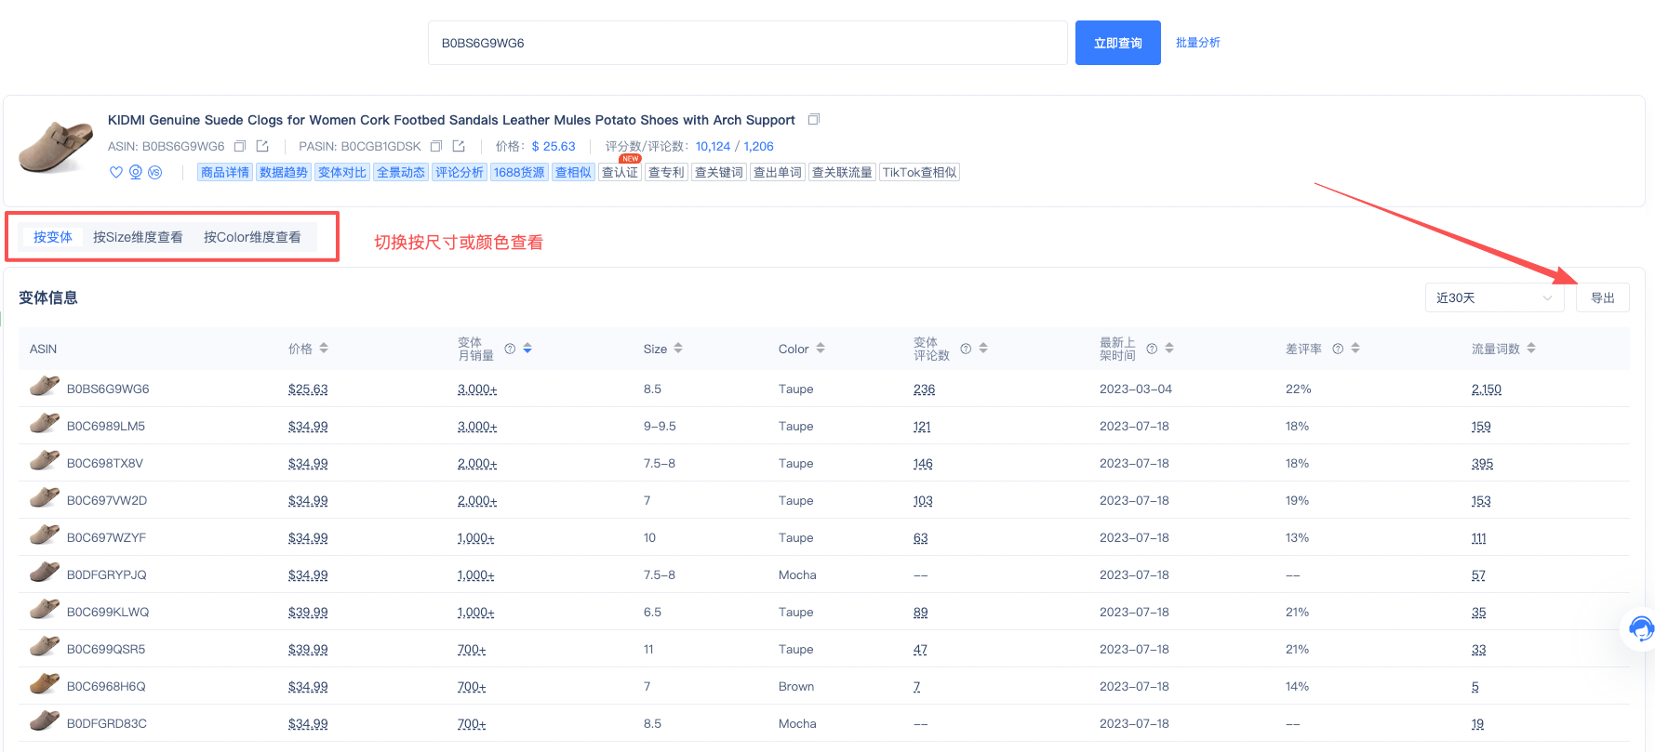Open the 批量分析 link
The image size is (1655, 752).
point(1197,43)
